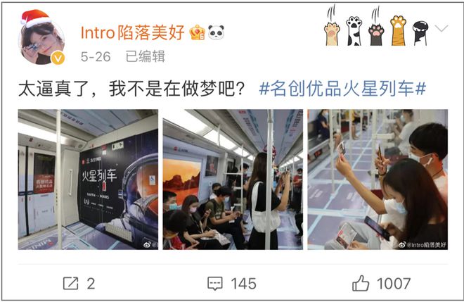The width and height of the screenshot is (464, 302).
Task: Like the post with thumbs-up icon
Action: 361,284
